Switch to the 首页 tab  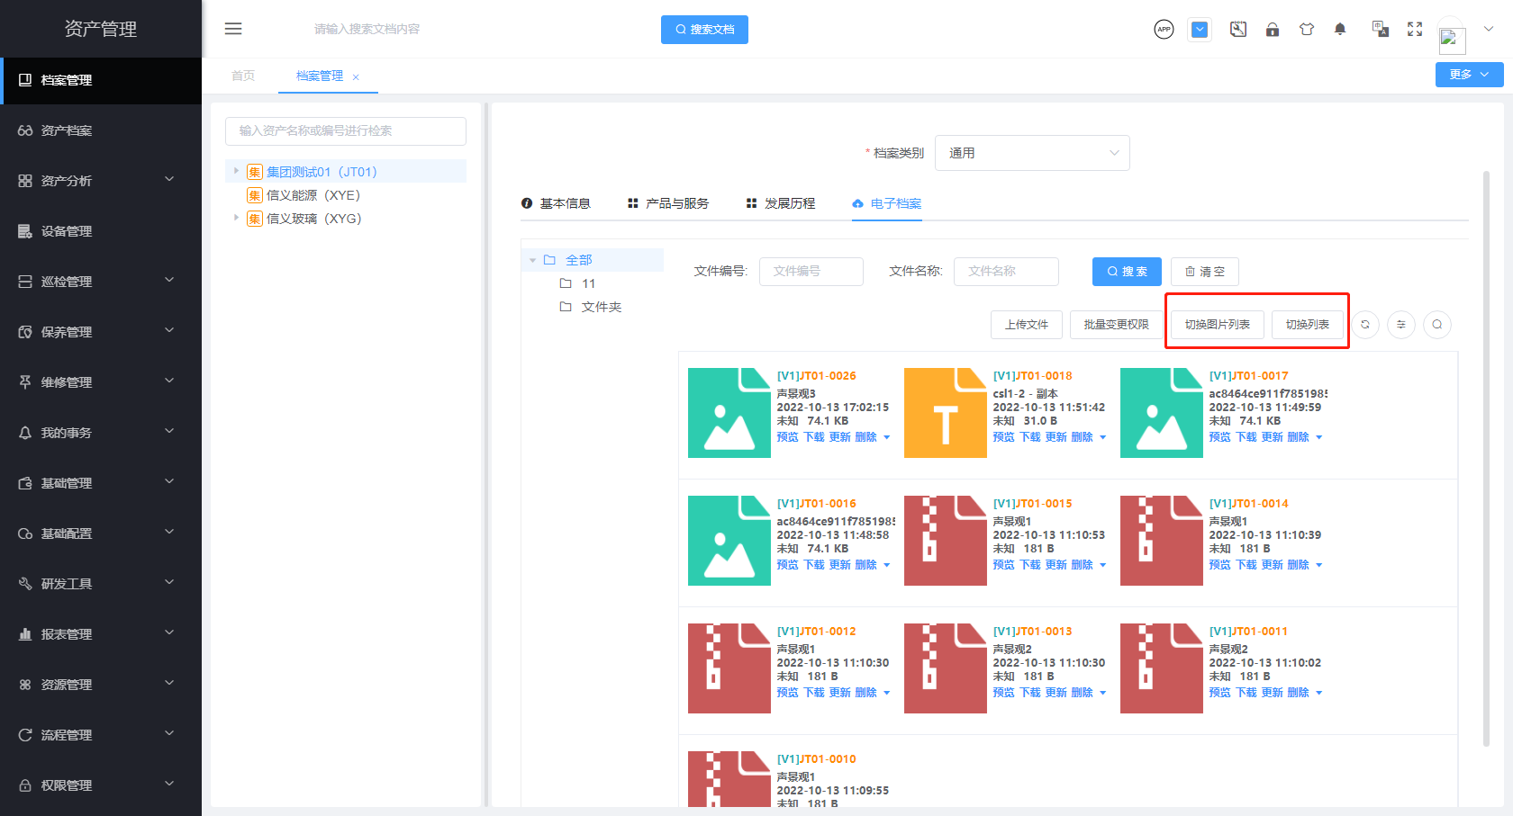(x=243, y=76)
